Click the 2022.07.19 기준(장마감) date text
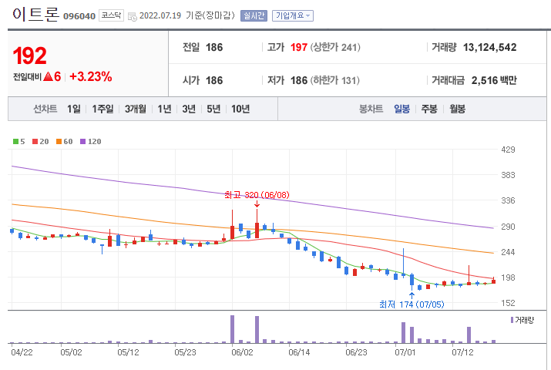551x370 pixels. click(x=187, y=16)
